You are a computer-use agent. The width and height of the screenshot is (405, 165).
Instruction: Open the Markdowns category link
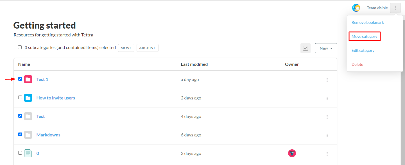click(x=48, y=135)
